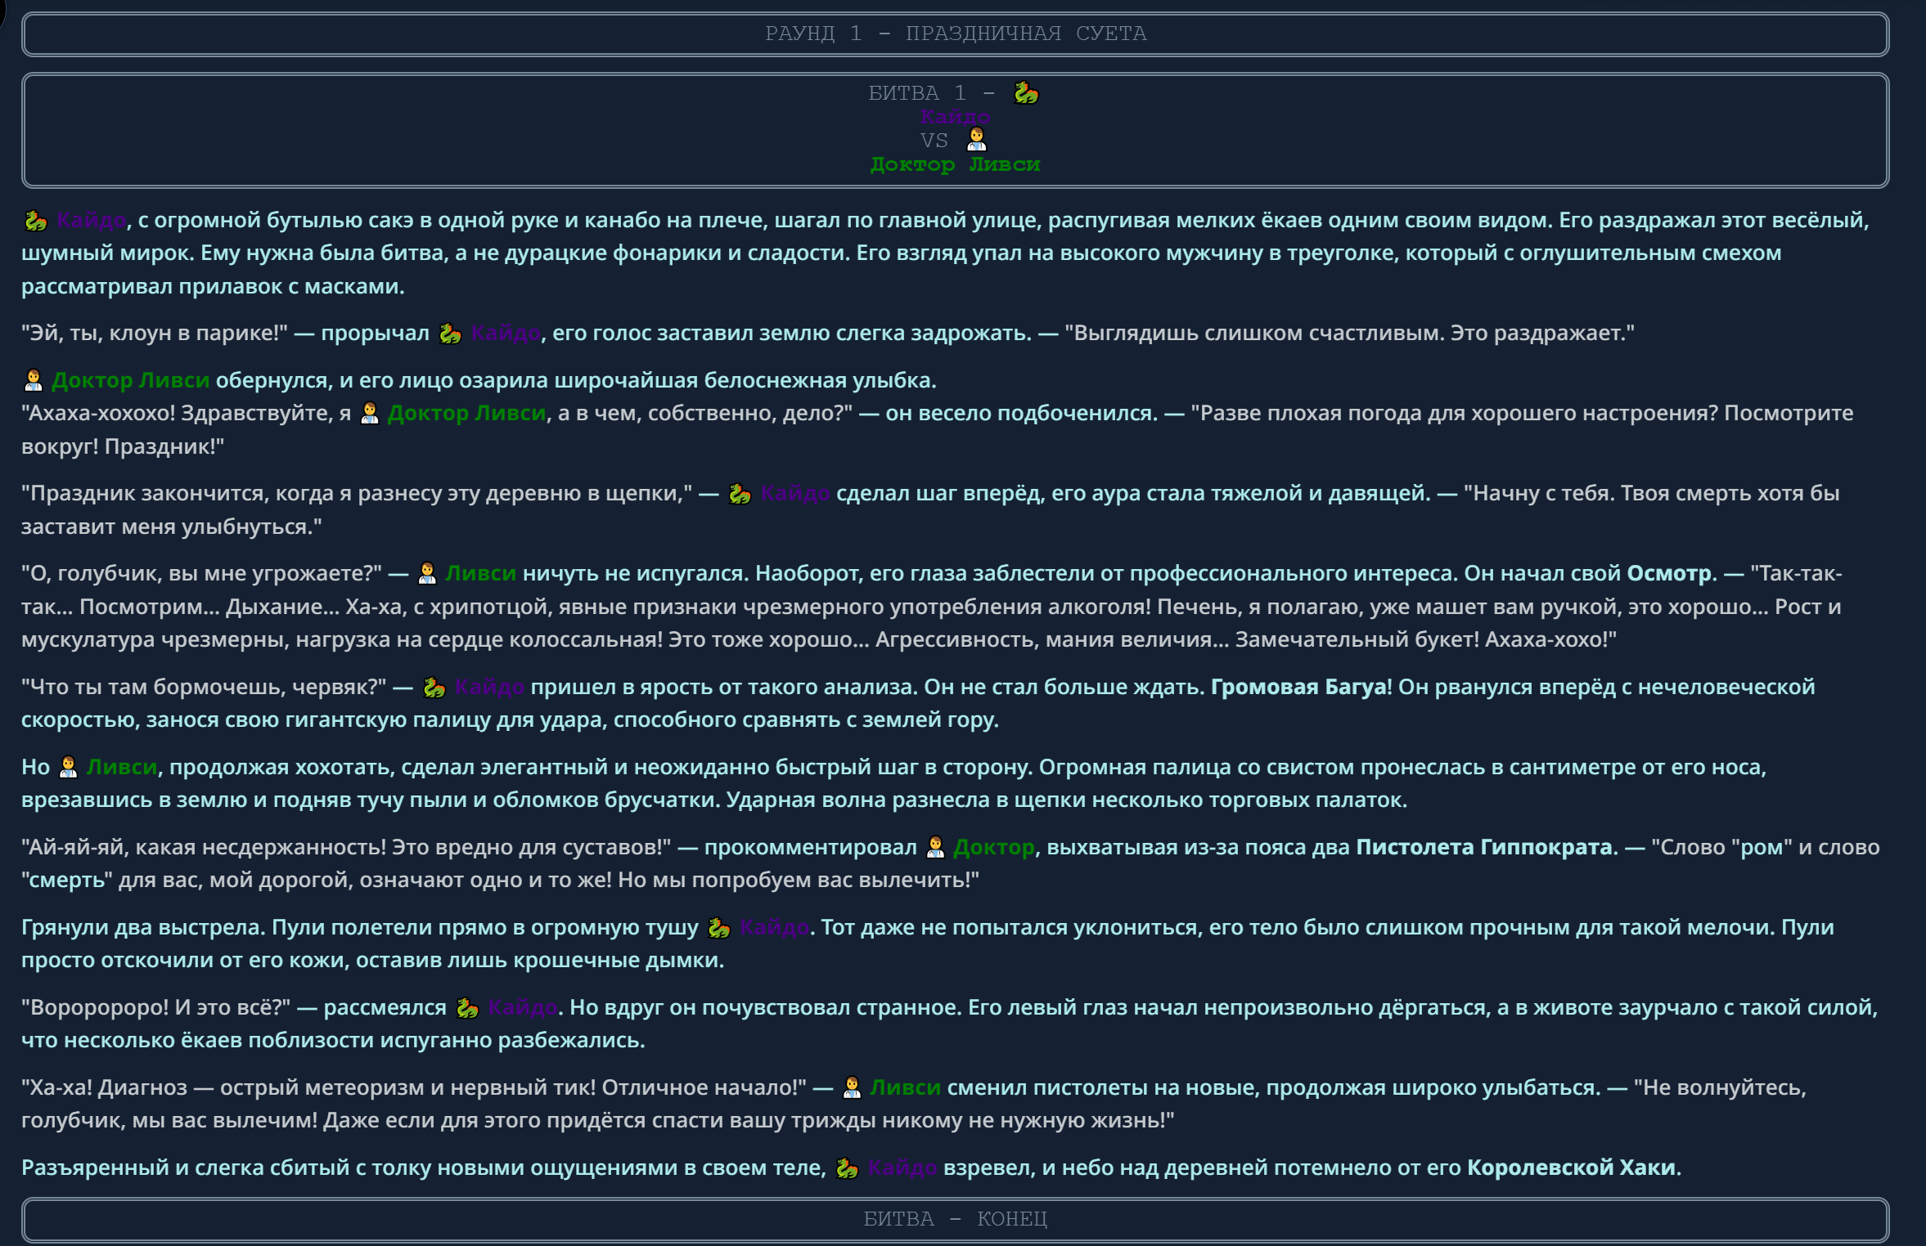The width and height of the screenshot is (1926, 1246).
Task: Click the green Ливси name before 'сменил пистолеты'
Action: 905,1088
